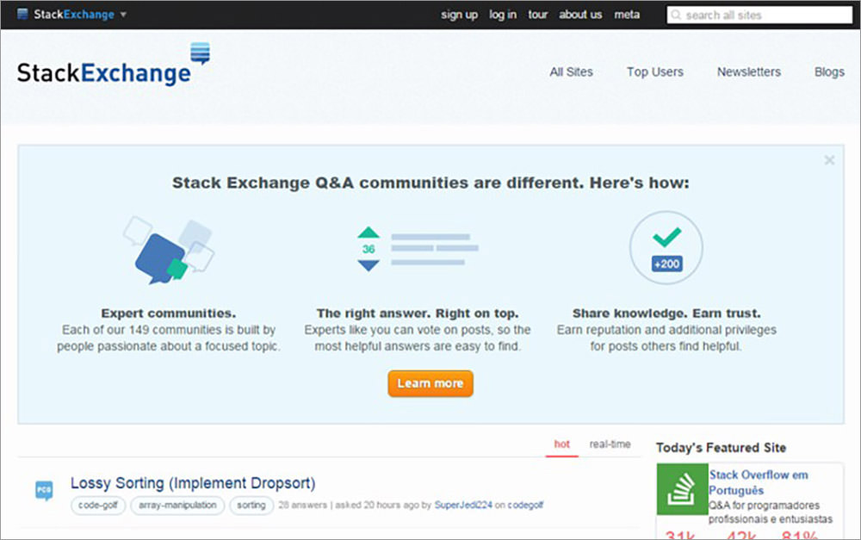Click the vote count 36 number

[x=369, y=249]
